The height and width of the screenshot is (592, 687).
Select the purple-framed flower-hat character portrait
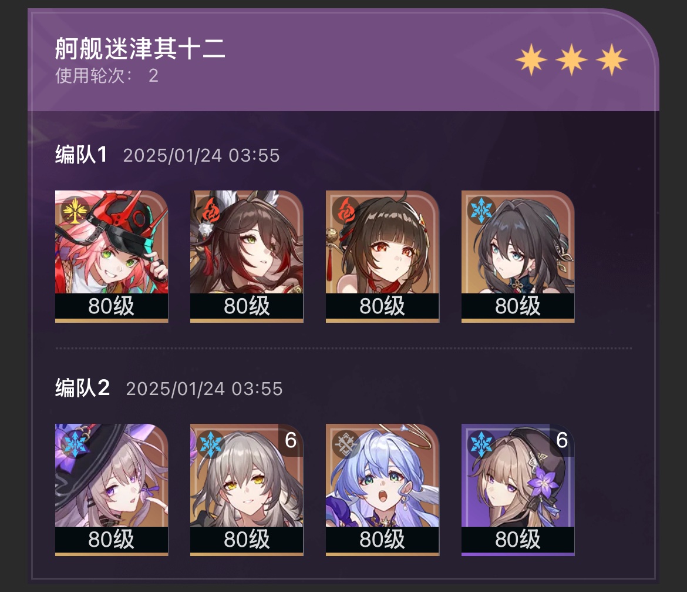click(x=518, y=489)
